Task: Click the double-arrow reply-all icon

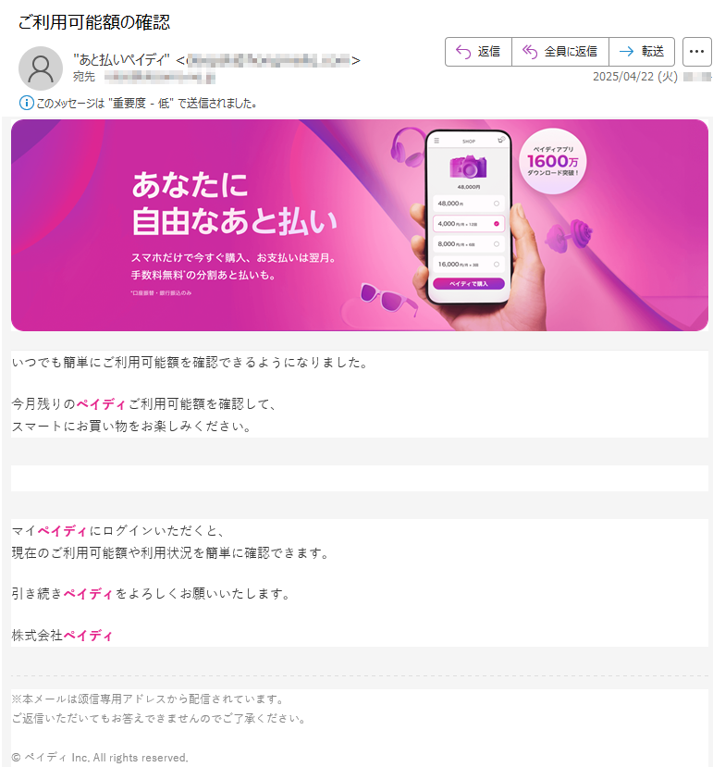Action: click(x=529, y=52)
